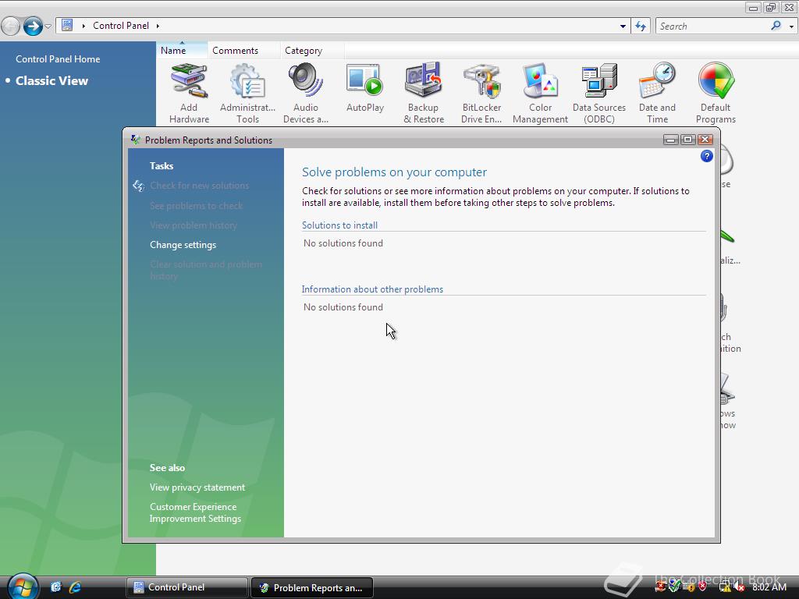The width and height of the screenshot is (799, 599).
Task: Click the Refresh button beside address bar
Action: (x=641, y=26)
